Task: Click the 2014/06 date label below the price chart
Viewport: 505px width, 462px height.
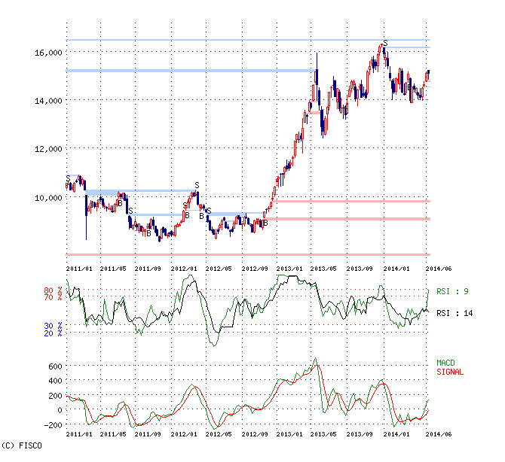Action: click(x=439, y=267)
